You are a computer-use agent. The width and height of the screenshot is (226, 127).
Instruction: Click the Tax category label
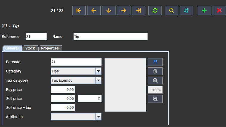(17, 80)
